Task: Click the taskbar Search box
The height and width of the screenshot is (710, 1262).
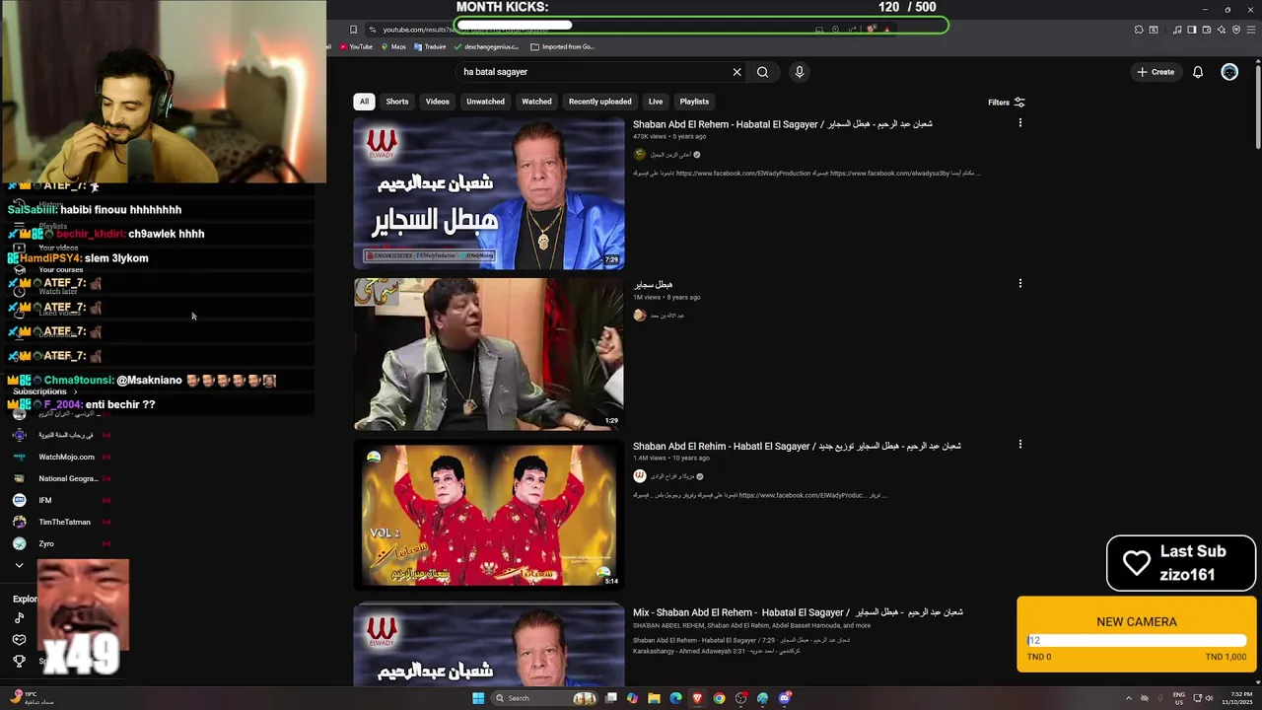Action: pos(544,698)
